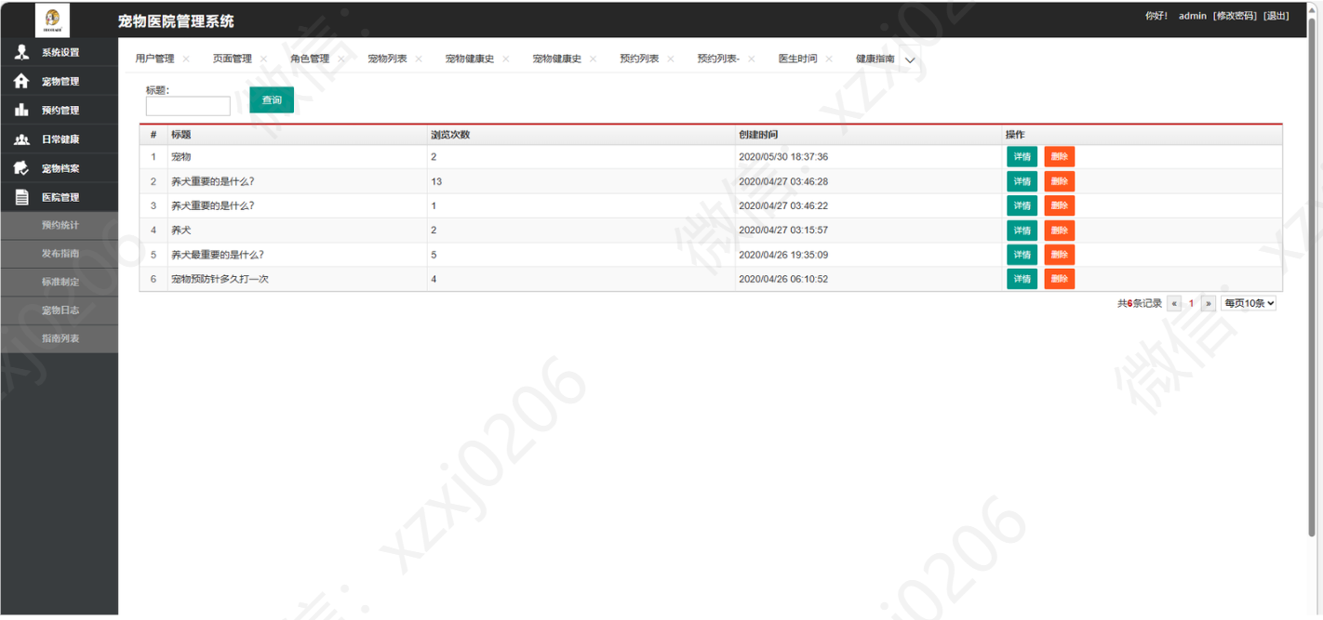Image resolution: width=1323 pixels, height=620 pixels.
Task: Open 预约统计 in the sidebar submenu
Action: point(60,225)
